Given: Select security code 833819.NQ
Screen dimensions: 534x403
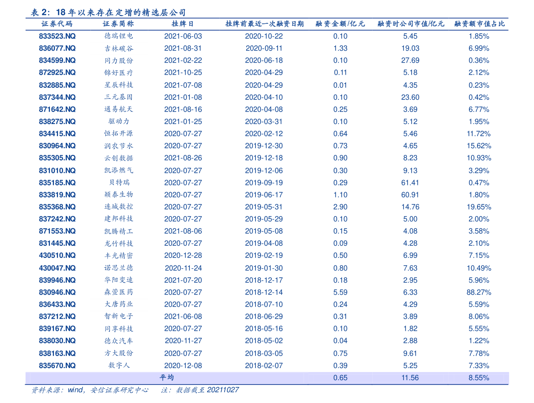Looking at the screenshot, I should tap(57, 195).
